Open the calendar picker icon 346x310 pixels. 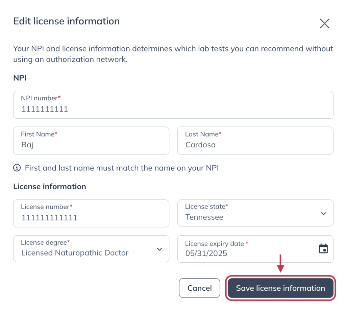point(323,248)
